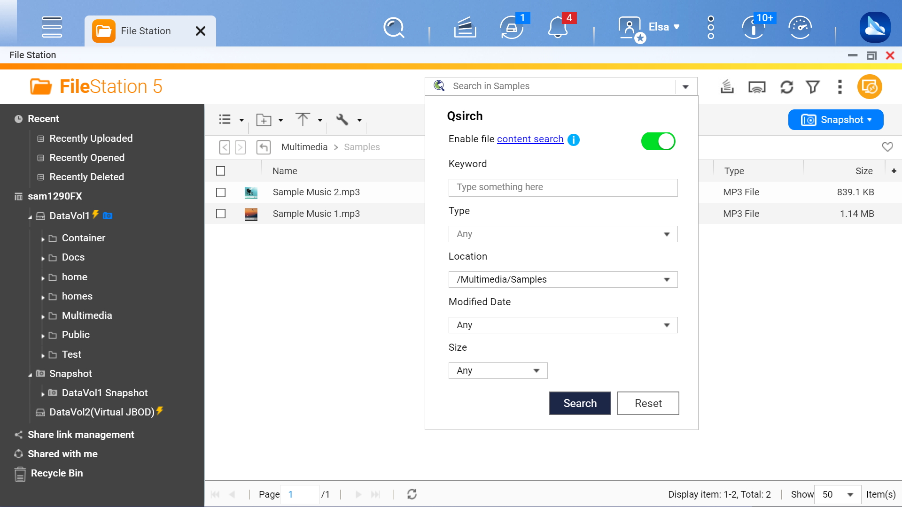Screen dimensions: 902x507
Task: Click the refresh icon in File Station
Action: click(x=786, y=87)
